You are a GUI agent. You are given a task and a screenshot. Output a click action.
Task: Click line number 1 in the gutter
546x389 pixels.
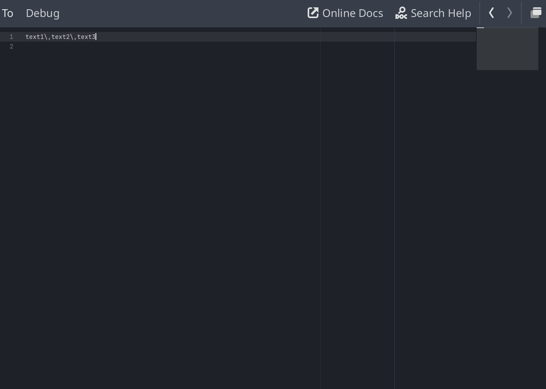click(12, 37)
